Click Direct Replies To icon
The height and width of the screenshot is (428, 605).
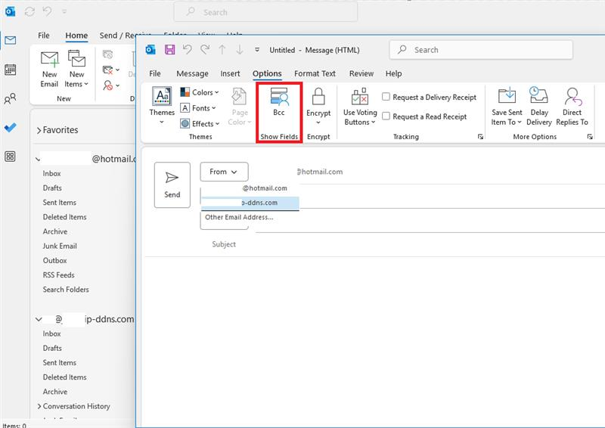click(x=572, y=97)
